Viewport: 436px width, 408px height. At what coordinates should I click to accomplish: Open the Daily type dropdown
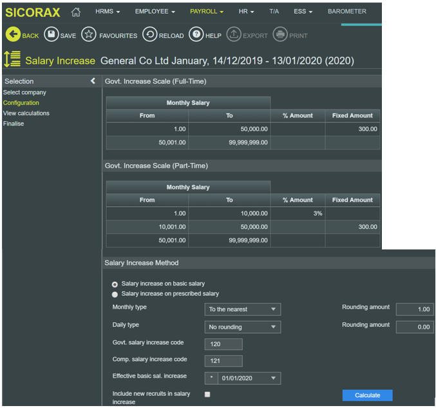point(242,327)
